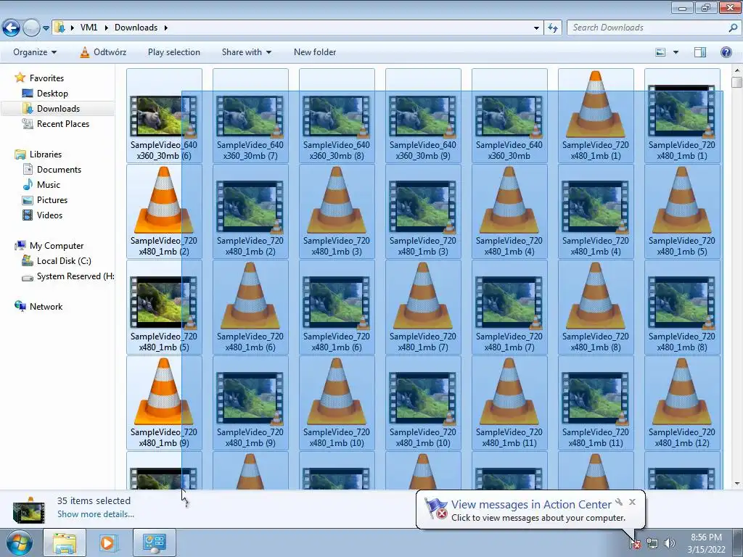The height and width of the screenshot is (557, 743).
Task: Select video thumbnail SampleVideo_720x480_1mb (11)
Action: click(x=596, y=403)
